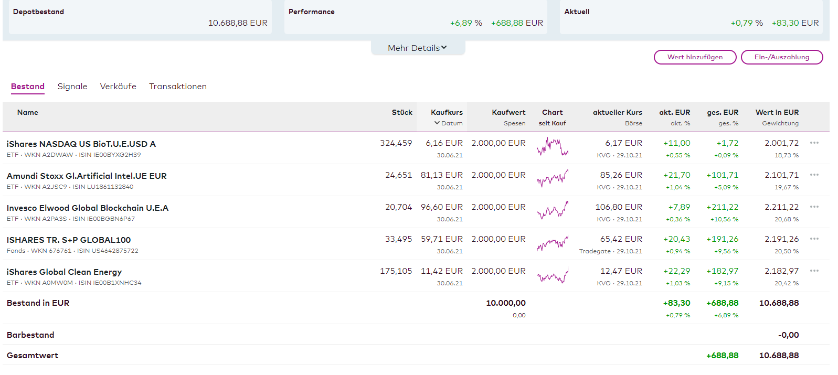The image size is (838, 375).
Task: Open the Amundi Stoxx AI chart thumbnail
Action: 552,179
